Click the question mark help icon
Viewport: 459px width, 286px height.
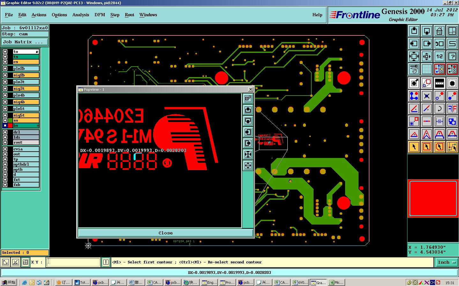452,56
